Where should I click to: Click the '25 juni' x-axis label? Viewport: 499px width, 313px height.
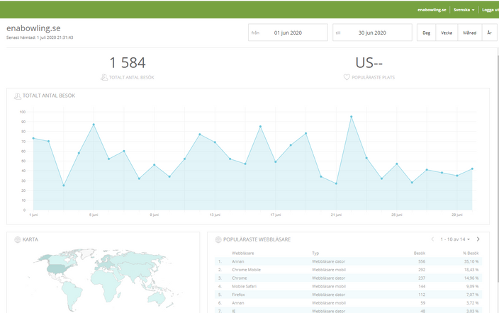[396, 215]
